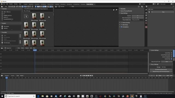Click the file name field IMG_0200.jpg
The height and width of the screenshot is (98, 175).
[x=38, y=11]
